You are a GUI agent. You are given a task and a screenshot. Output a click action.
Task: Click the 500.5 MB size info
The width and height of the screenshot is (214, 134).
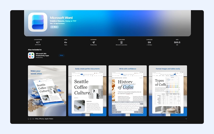[x=177, y=42]
